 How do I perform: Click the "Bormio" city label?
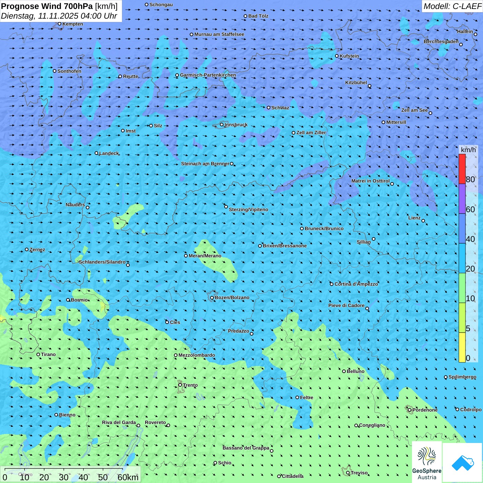tap(79, 300)
